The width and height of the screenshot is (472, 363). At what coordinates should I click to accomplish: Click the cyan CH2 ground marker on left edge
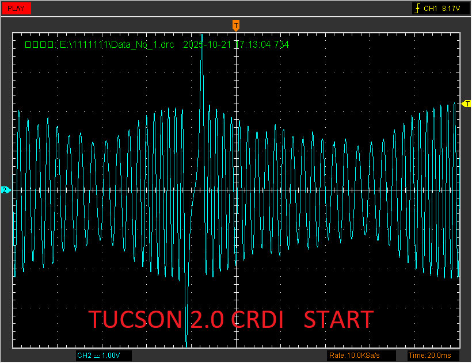pyautogui.click(x=5, y=190)
